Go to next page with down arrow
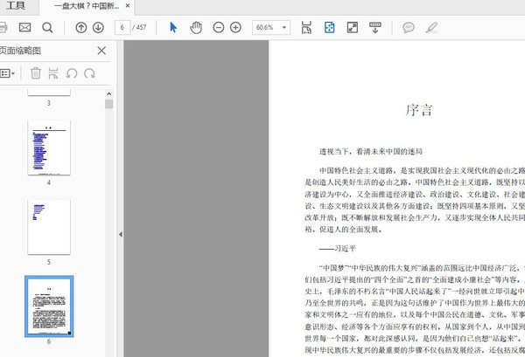Viewport: 525px width, 357px height. (101, 28)
